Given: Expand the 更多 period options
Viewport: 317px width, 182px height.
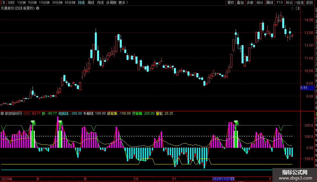Looking at the screenshot, I should [x=123, y=3].
